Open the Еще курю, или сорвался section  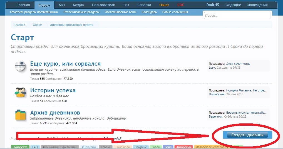tap(65, 63)
